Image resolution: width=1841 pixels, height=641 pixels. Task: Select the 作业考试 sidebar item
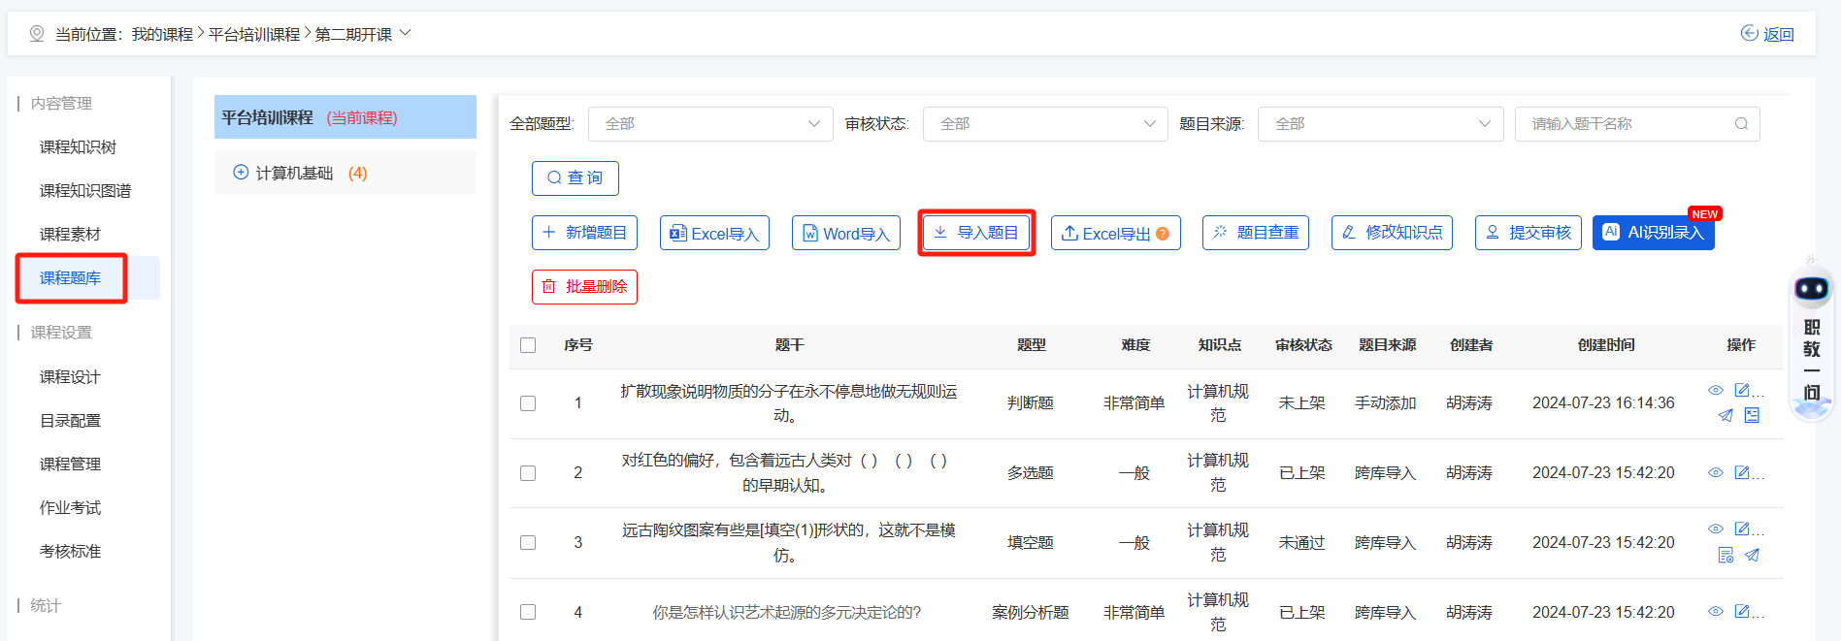point(70,508)
